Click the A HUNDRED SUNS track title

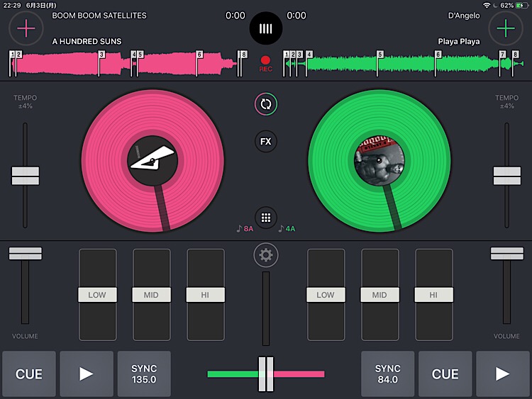click(x=87, y=41)
